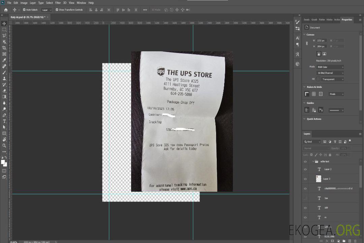The image size is (364, 243).
Task: Open the Transparent fill dropdown
Action: [332, 79]
